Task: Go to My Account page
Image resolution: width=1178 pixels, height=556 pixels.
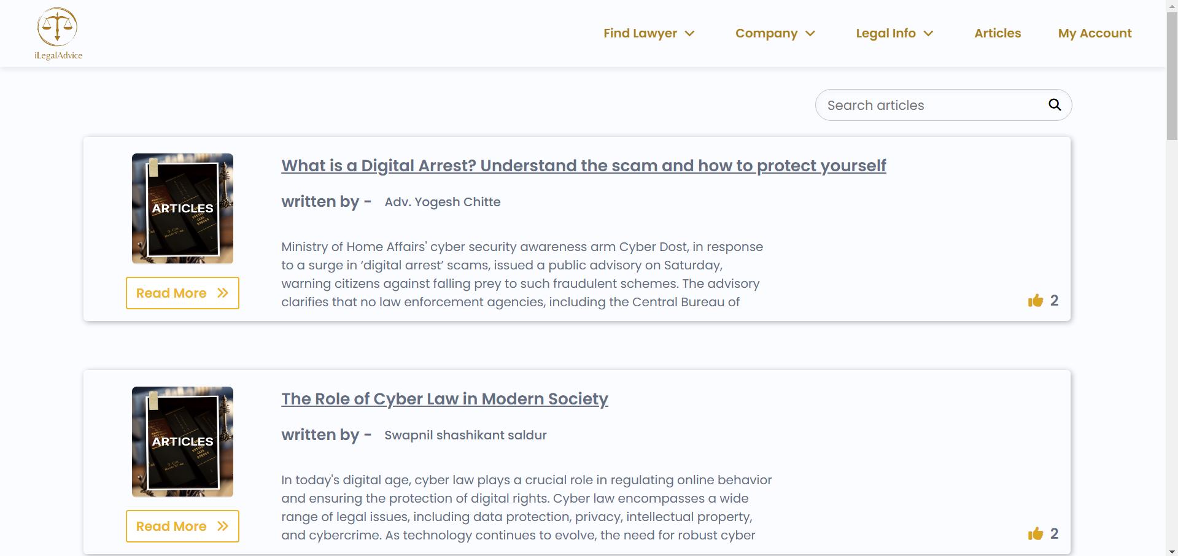Action: (1094, 33)
